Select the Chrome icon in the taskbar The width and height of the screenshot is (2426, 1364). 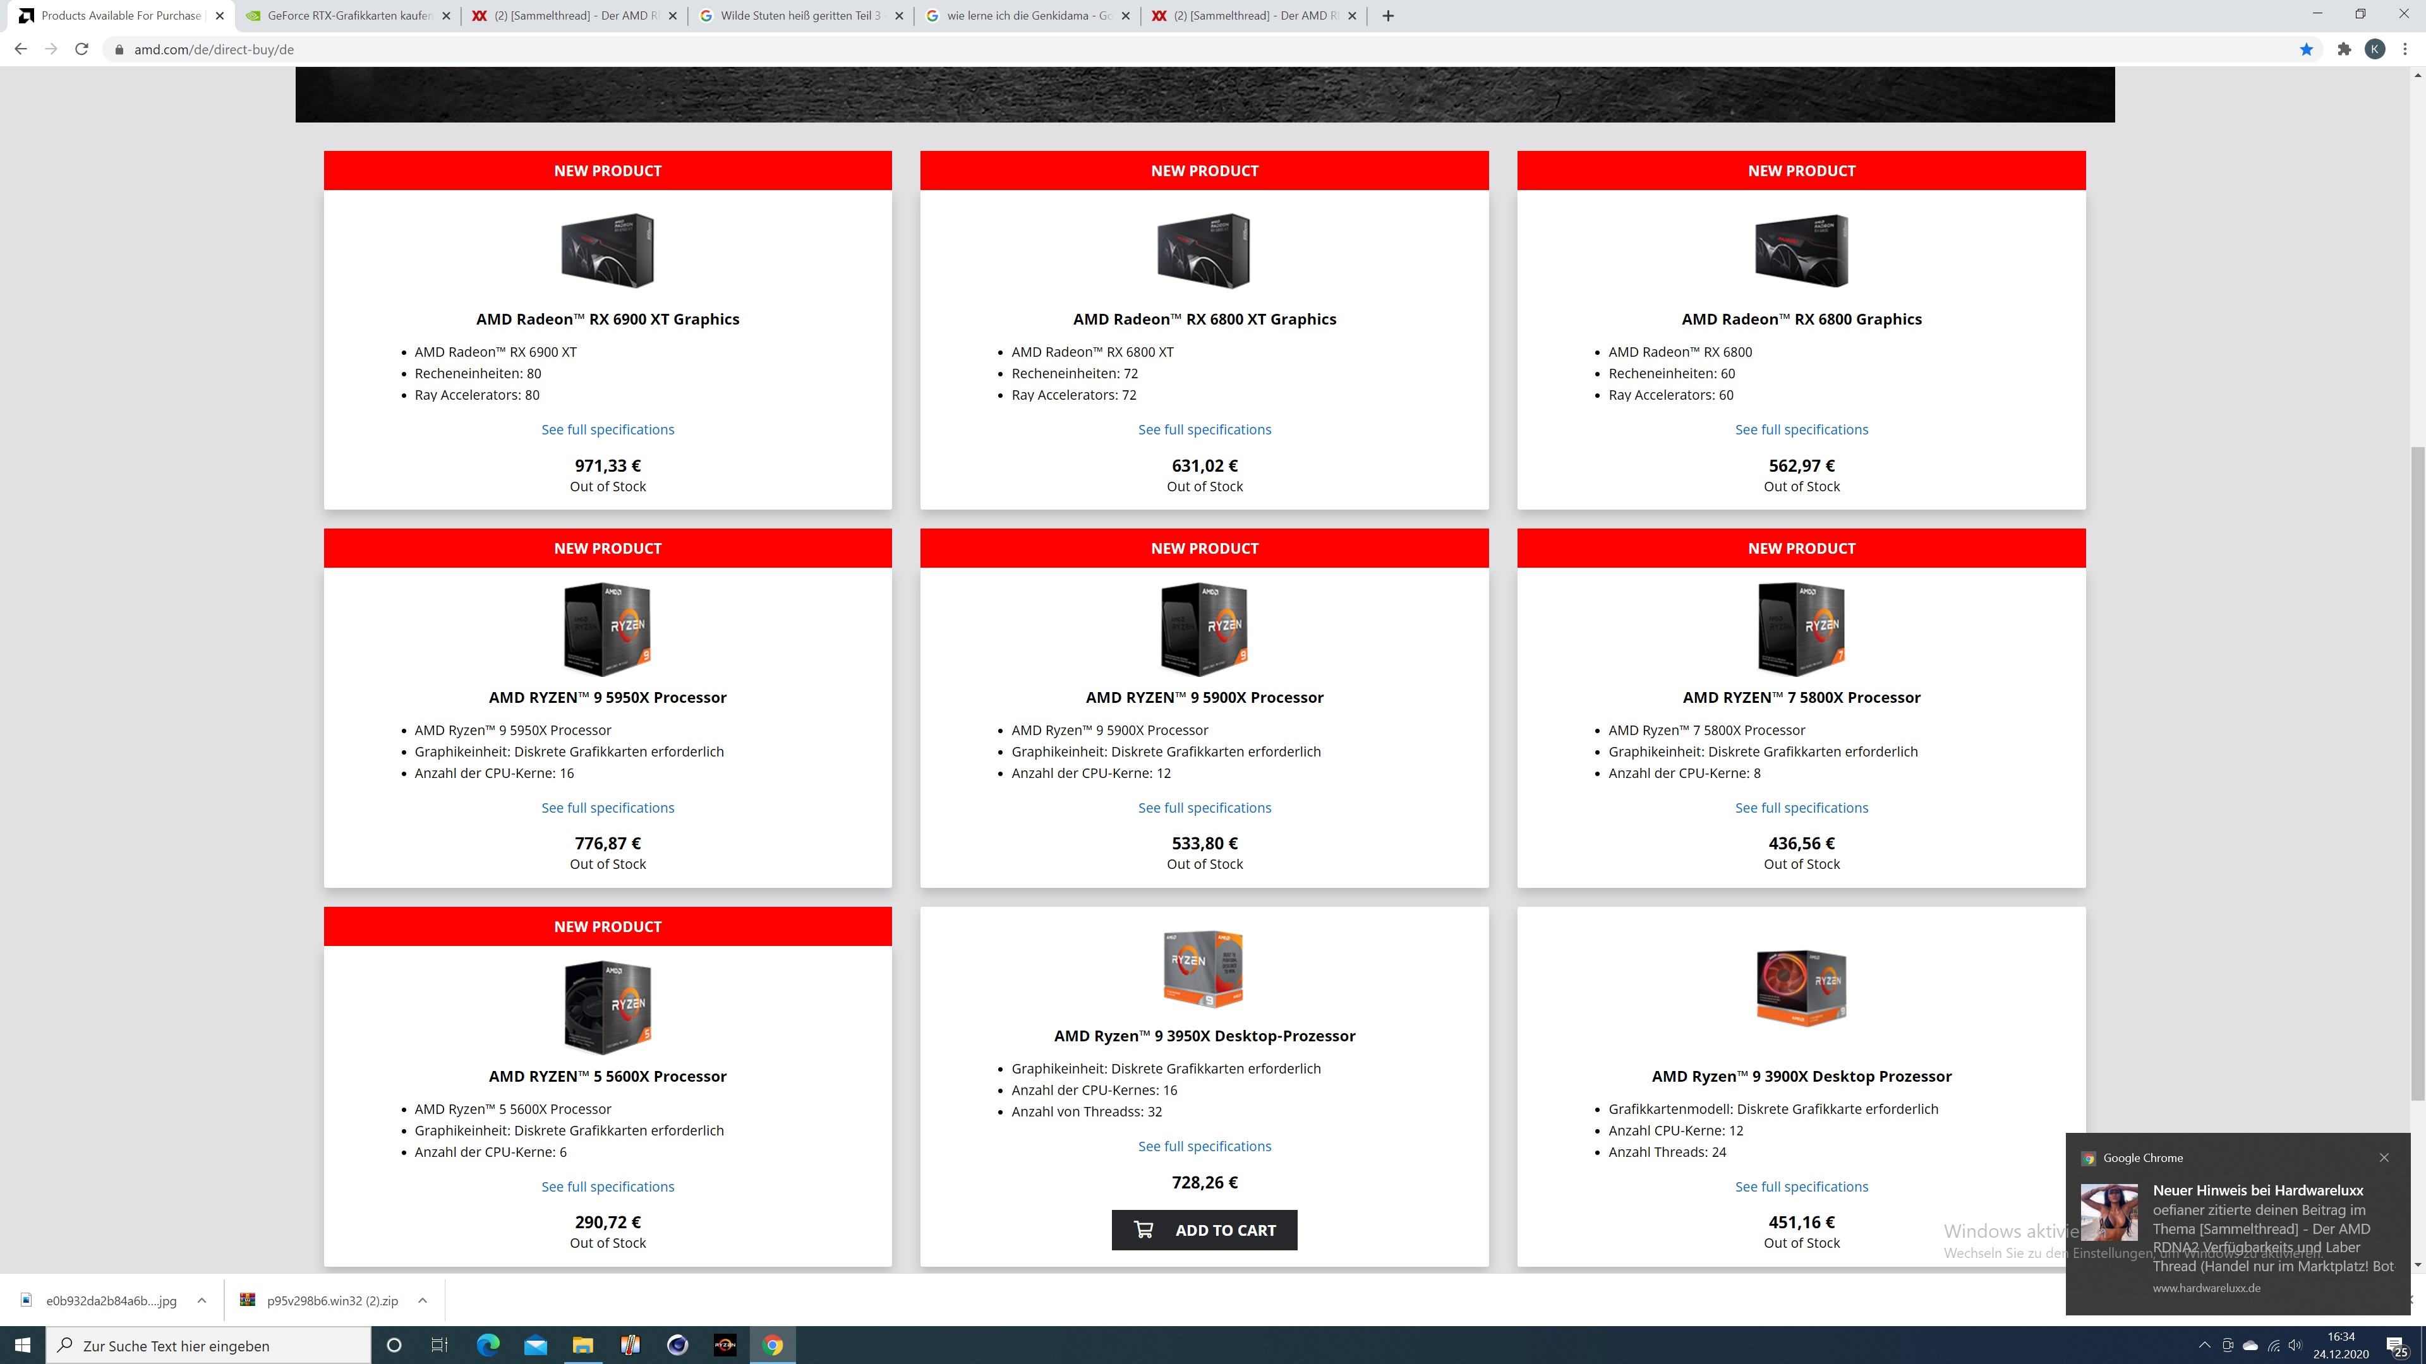coord(772,1345)
